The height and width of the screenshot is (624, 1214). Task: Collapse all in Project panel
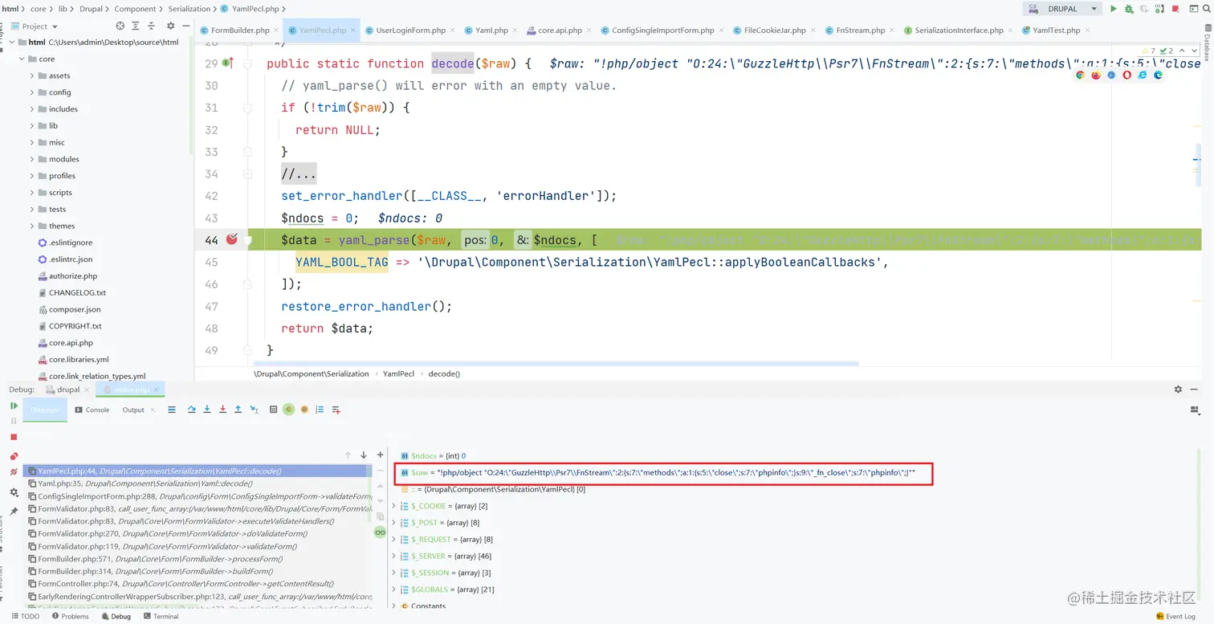point(151,26)
